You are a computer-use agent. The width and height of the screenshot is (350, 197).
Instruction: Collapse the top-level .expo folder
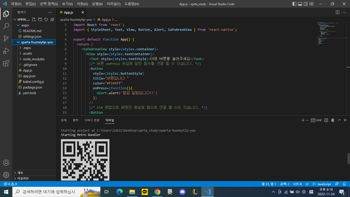pyautogui.click(x=18, y=25)
